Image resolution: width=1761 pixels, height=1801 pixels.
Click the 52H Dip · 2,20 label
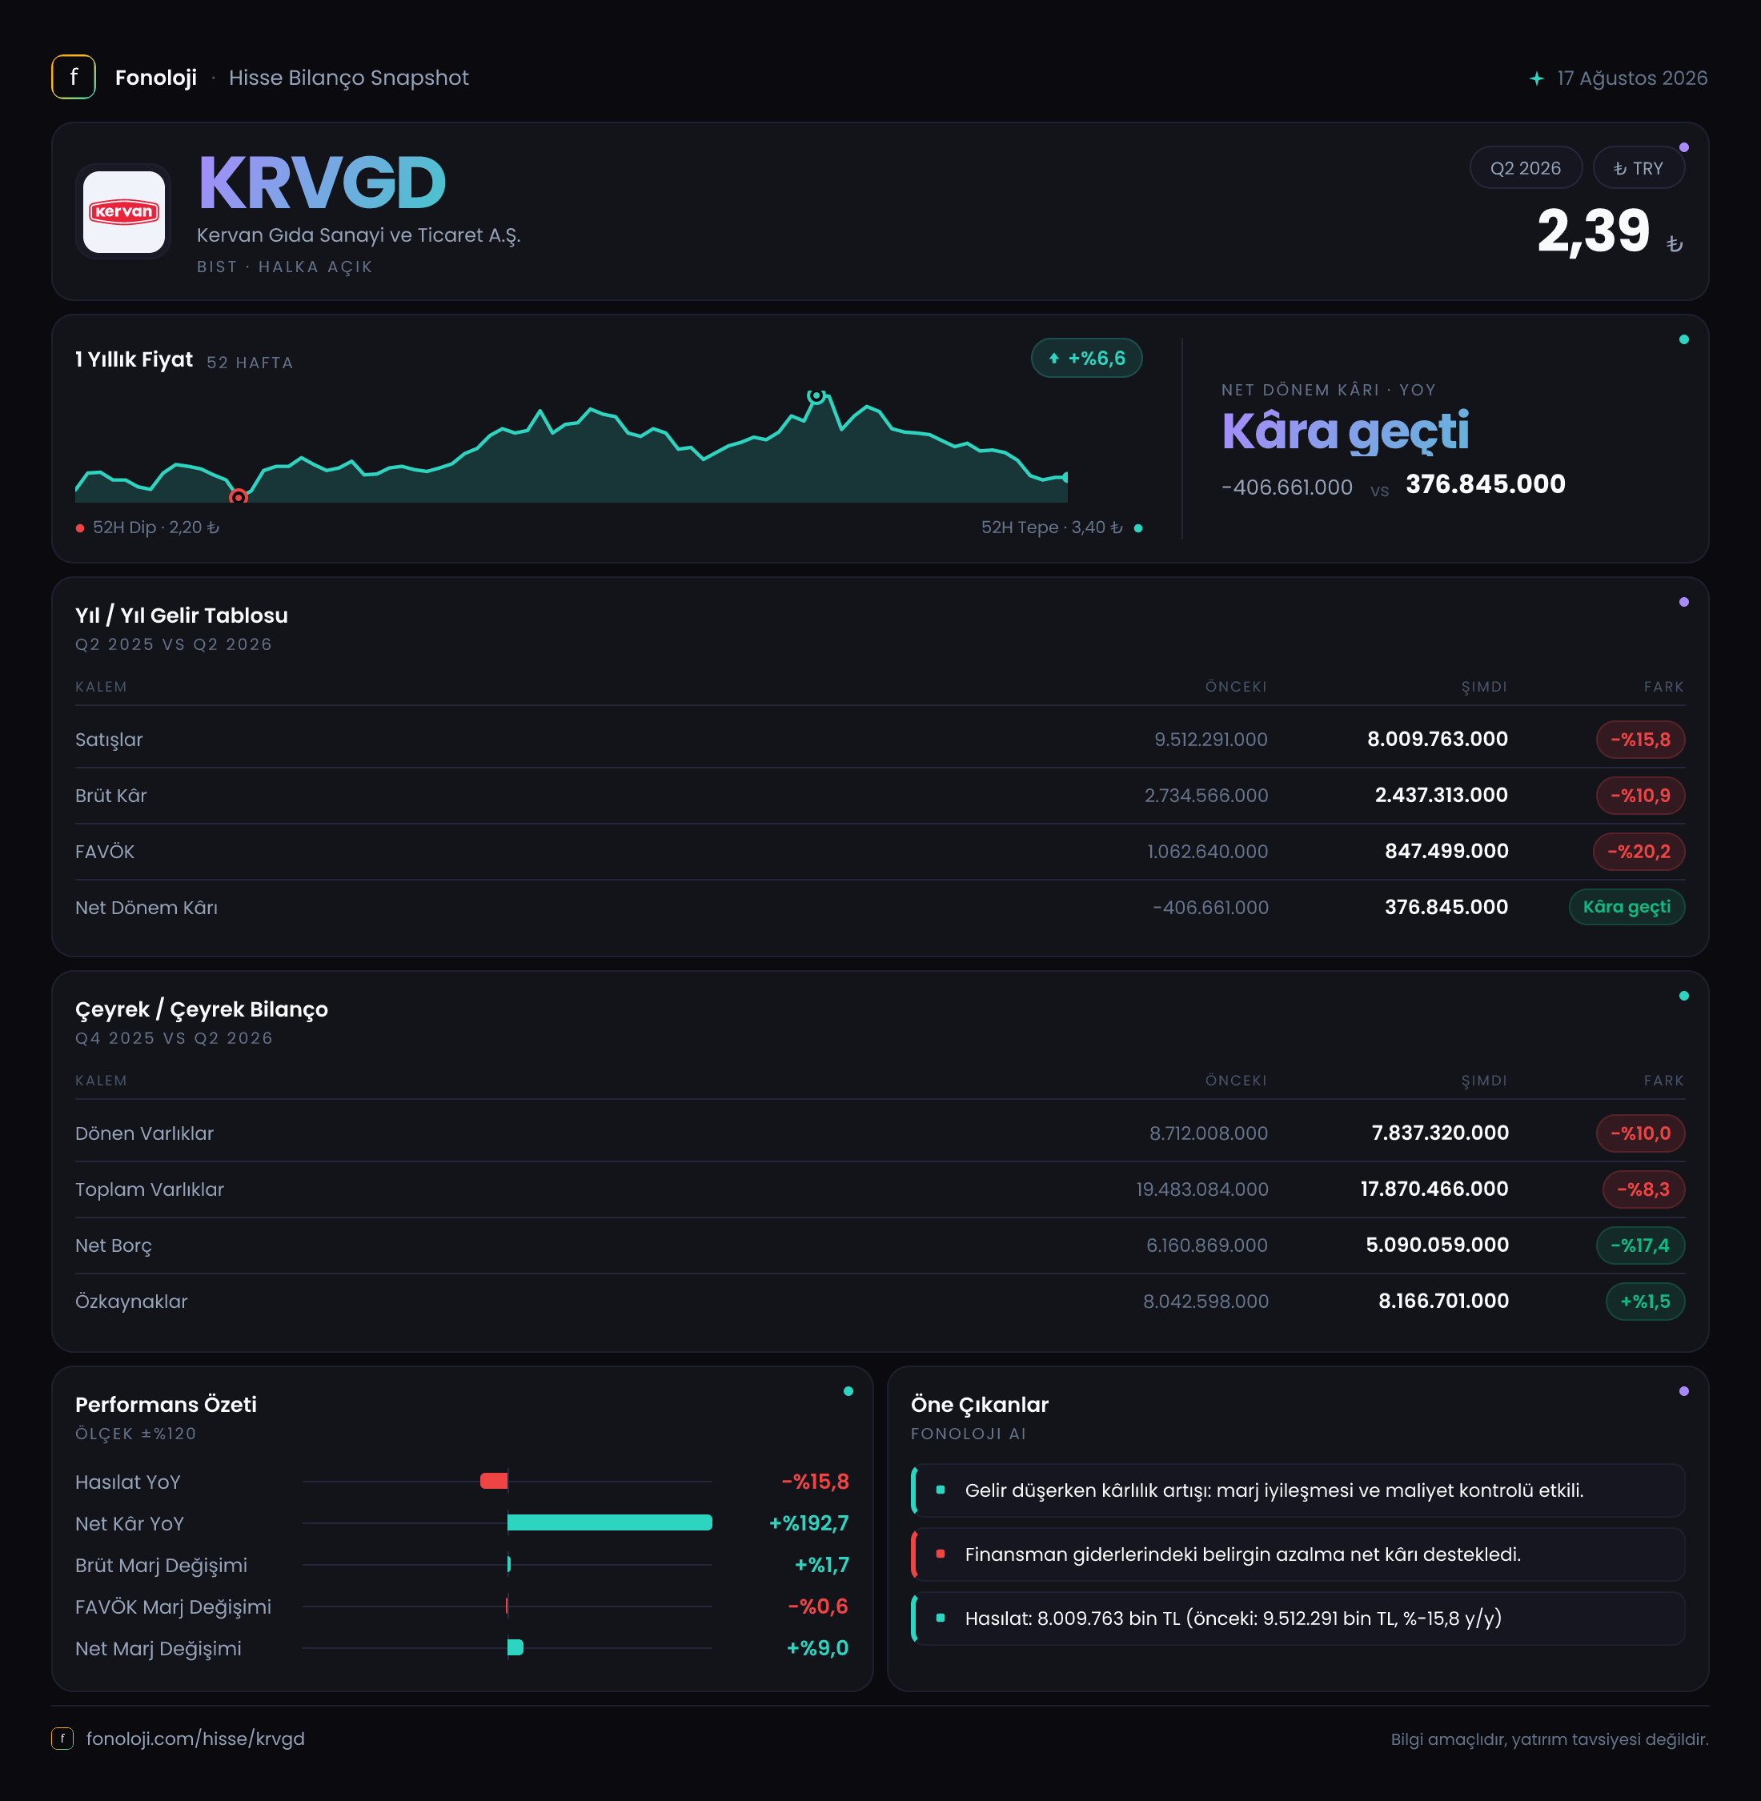pyautogui.click(x=155, y=527)
